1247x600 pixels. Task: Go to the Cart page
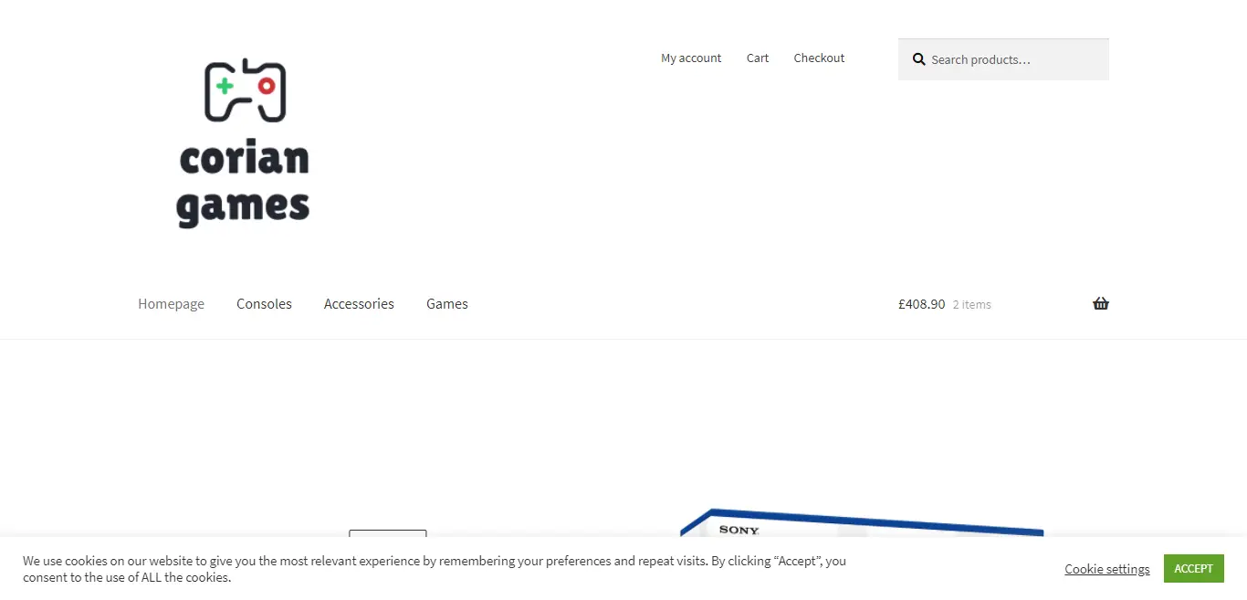point(758,58)
